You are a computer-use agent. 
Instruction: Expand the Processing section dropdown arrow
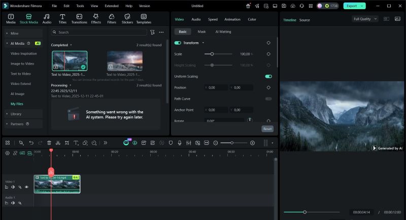[x=71, y=85]
